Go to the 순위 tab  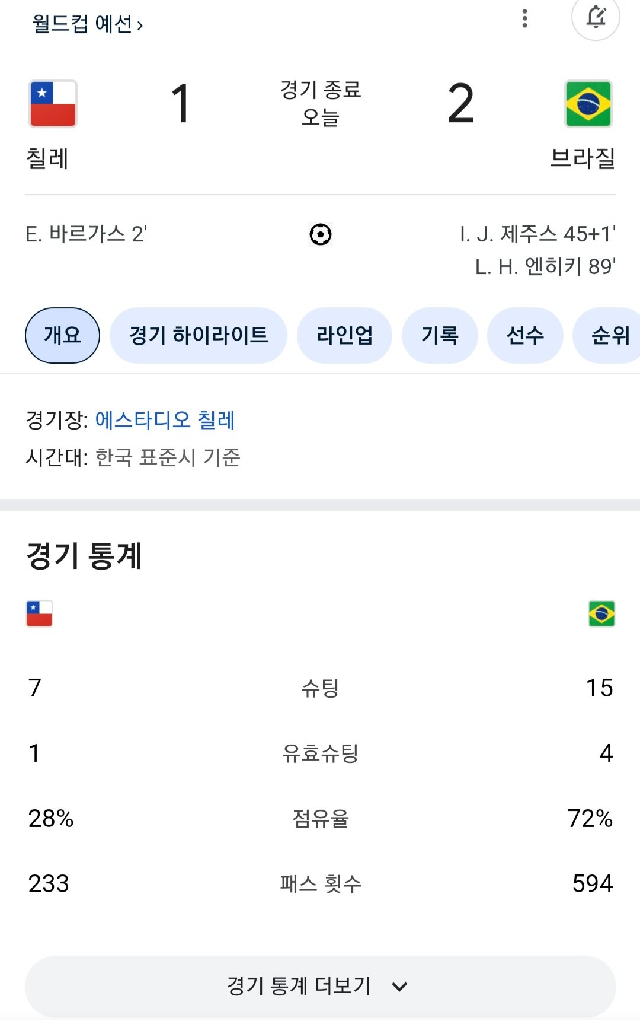610,335
